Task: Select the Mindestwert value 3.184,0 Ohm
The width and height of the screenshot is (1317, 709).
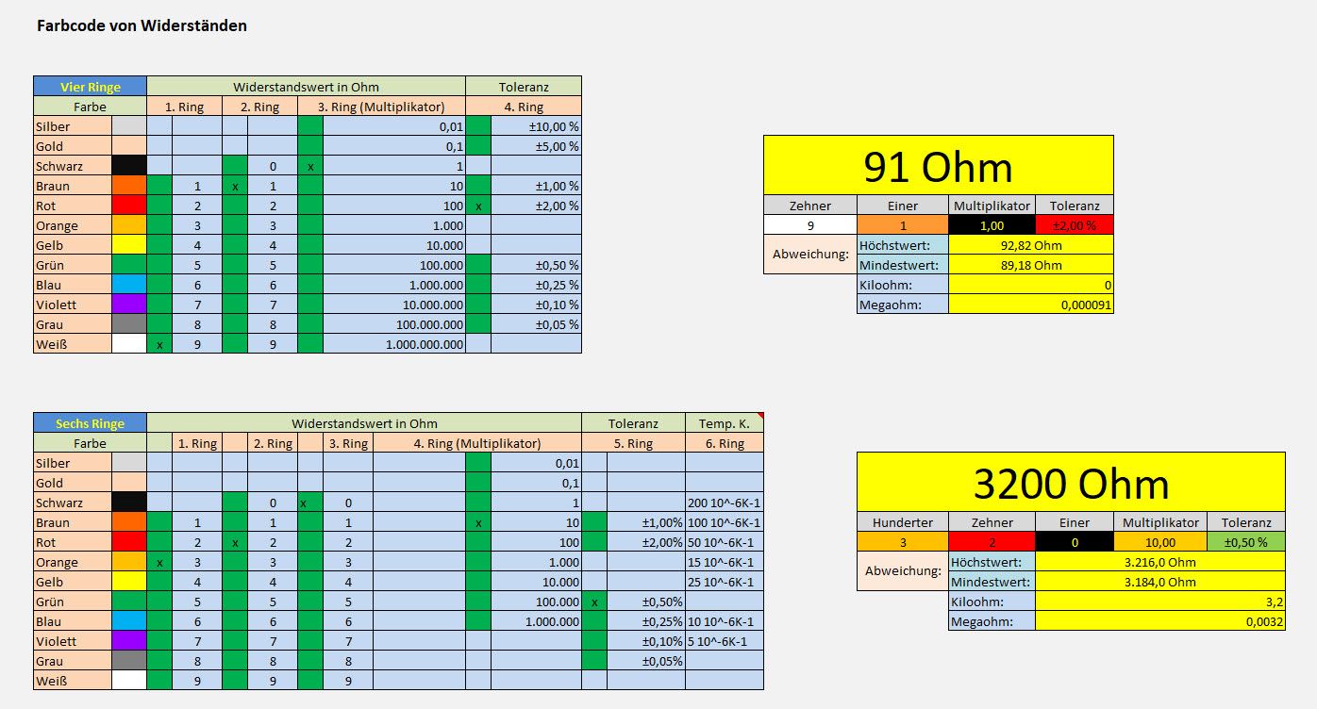Action: pyautogui.click(x=1159, y=582)
